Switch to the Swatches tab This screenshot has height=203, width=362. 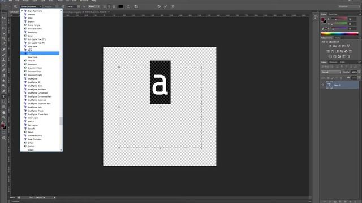(x=333, y=14)
